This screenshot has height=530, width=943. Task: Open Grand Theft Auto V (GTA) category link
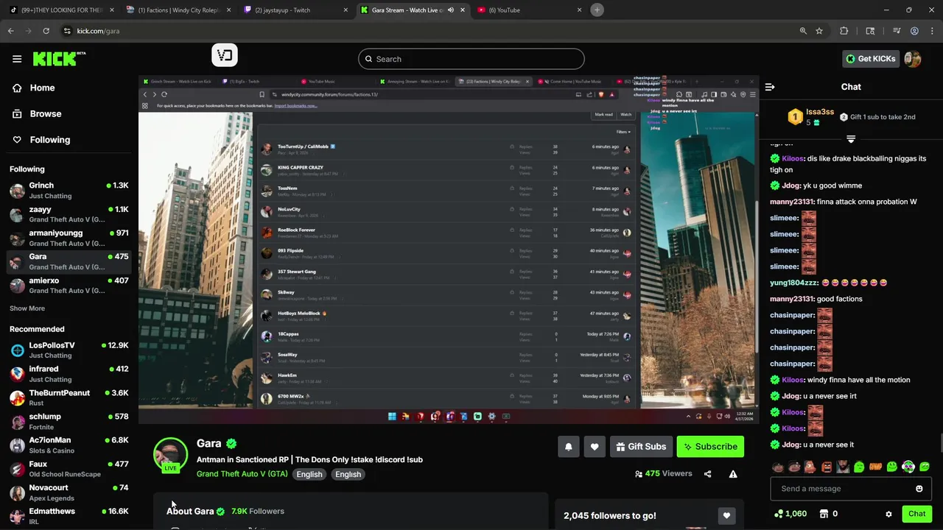click(x=242, y=474)
